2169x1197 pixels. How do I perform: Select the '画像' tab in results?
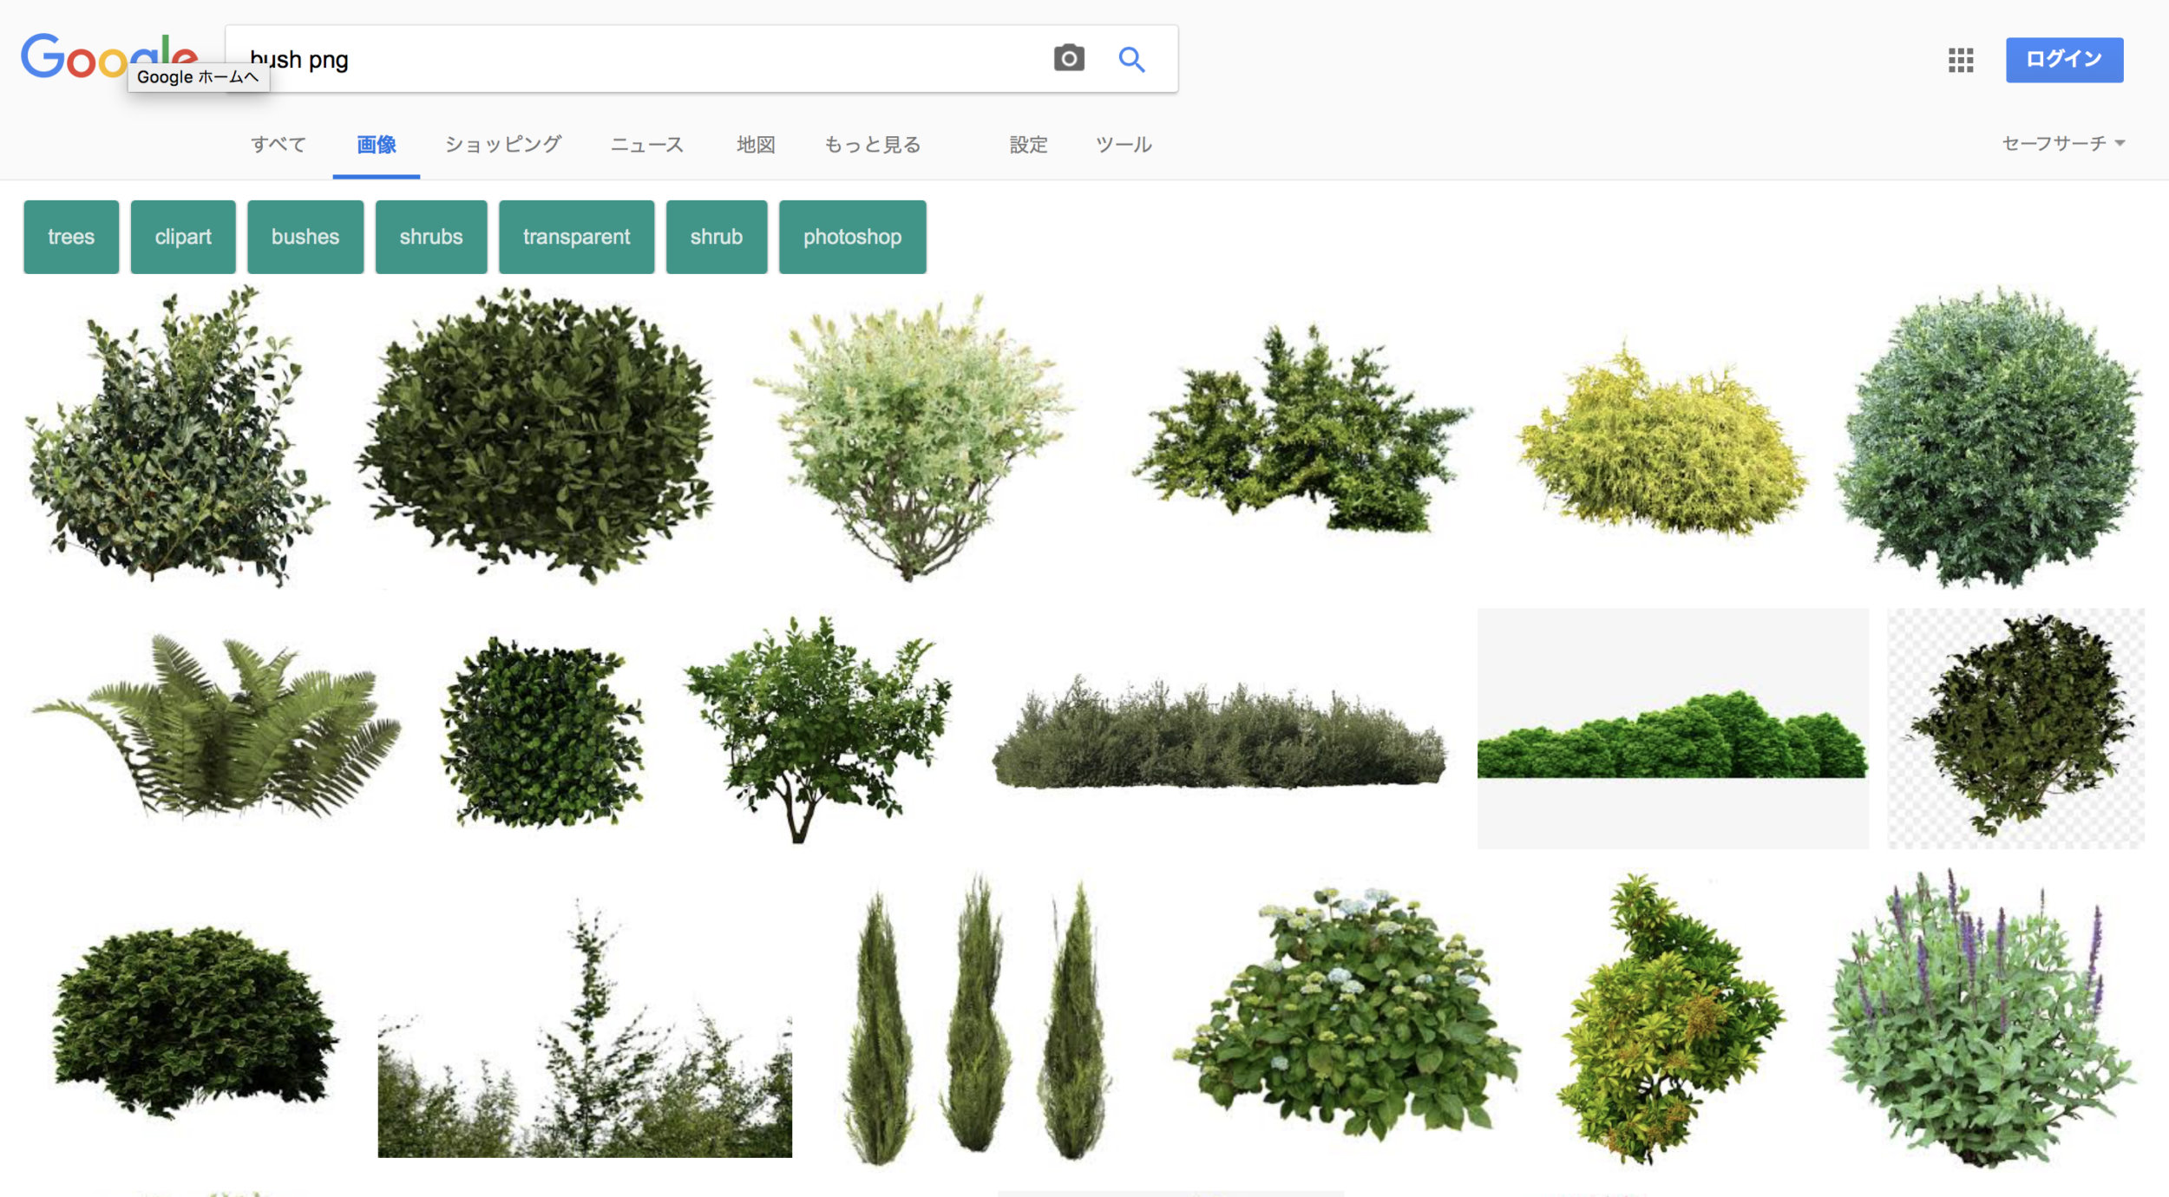click(376, 143)
